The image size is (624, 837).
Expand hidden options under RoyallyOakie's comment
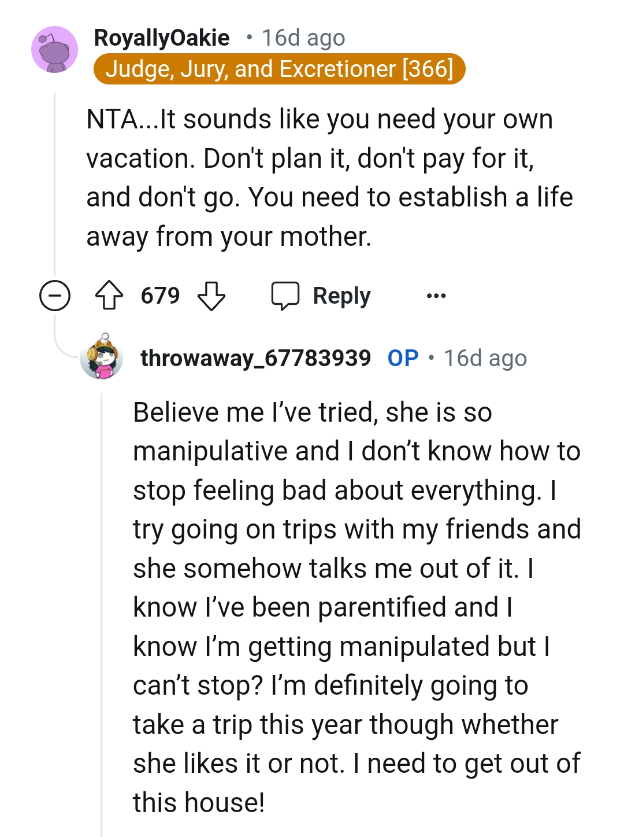pos(437,295)
